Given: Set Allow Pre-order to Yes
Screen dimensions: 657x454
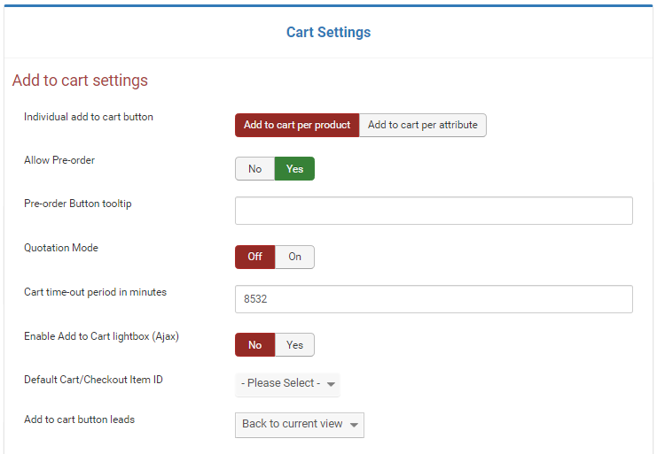Looking at the screenshot, I should coord(294,169).
